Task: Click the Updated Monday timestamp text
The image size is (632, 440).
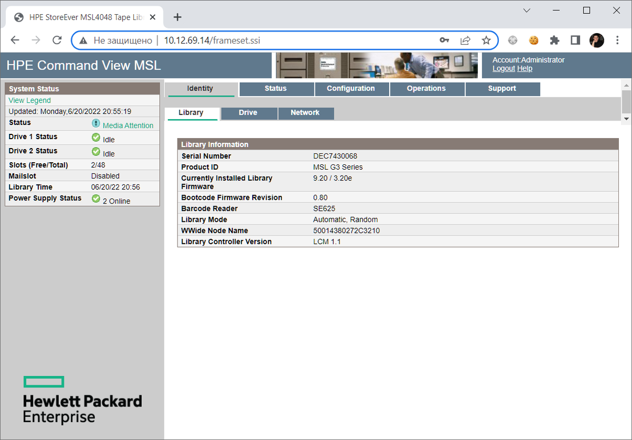Action: point(70,111)
